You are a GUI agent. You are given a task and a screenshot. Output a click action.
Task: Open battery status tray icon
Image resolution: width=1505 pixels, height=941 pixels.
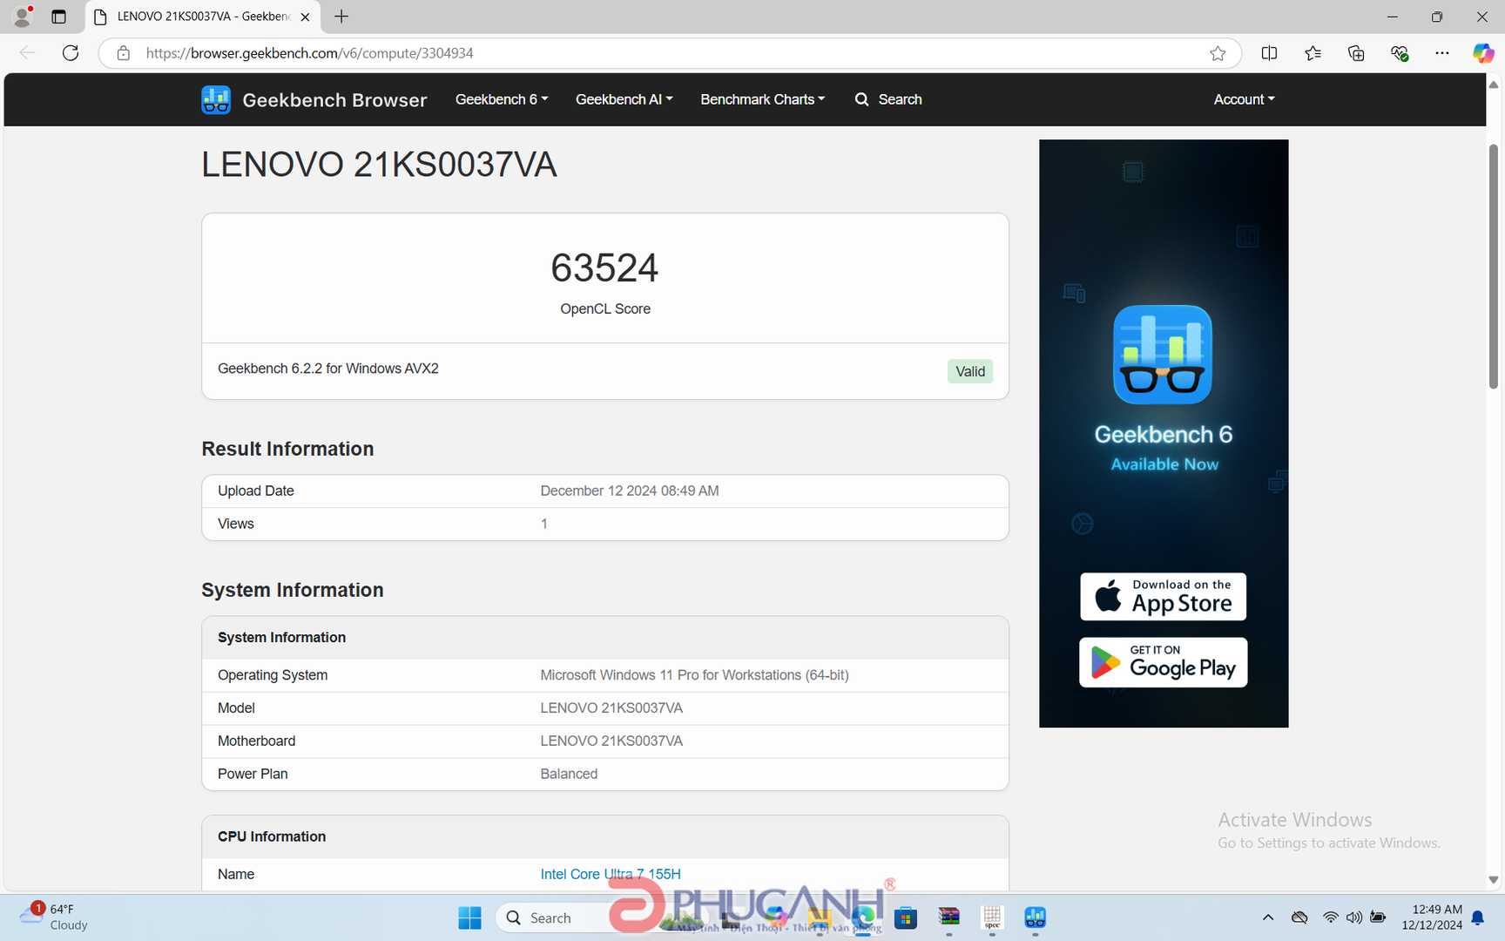coord(1378,917)
